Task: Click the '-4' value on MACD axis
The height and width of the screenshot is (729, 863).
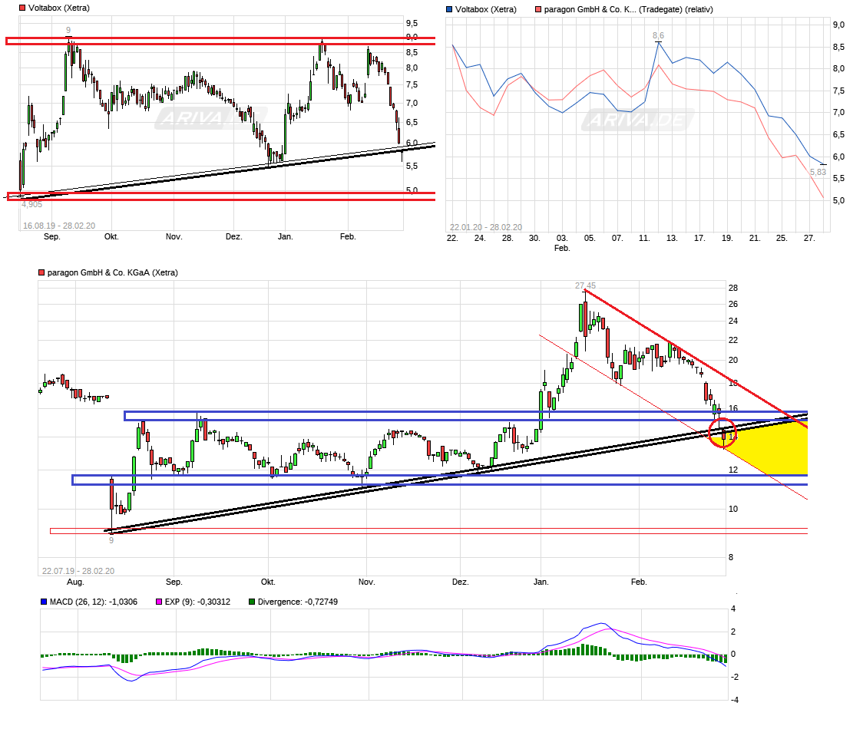Action: click(x=734, y=700)
